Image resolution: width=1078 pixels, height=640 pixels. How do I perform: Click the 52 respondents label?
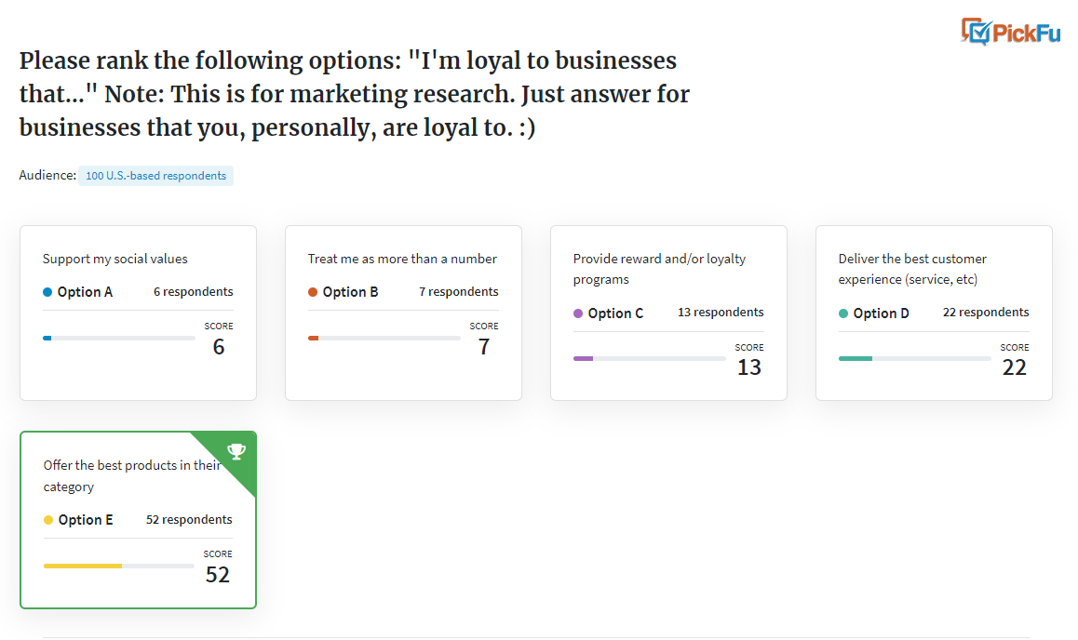pyautogui.click(x=189, y=520)
